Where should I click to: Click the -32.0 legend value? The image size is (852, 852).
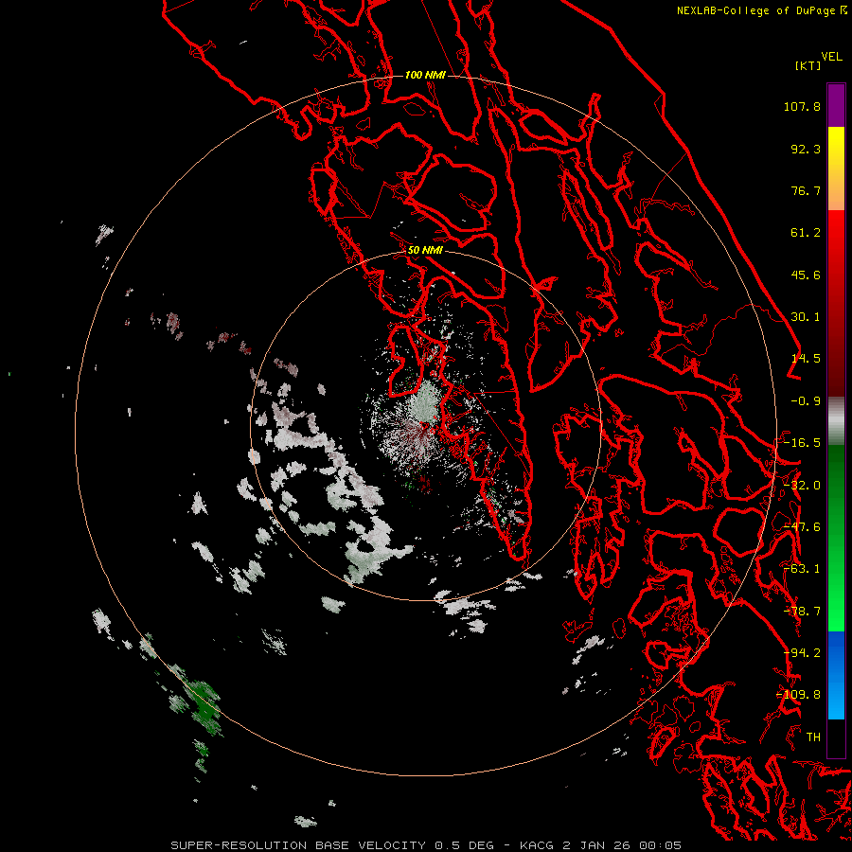[x=802, y=486]
